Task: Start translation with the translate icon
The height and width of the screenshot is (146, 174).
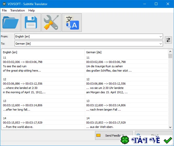Action: pyautogui.click(x=72, y=23)
